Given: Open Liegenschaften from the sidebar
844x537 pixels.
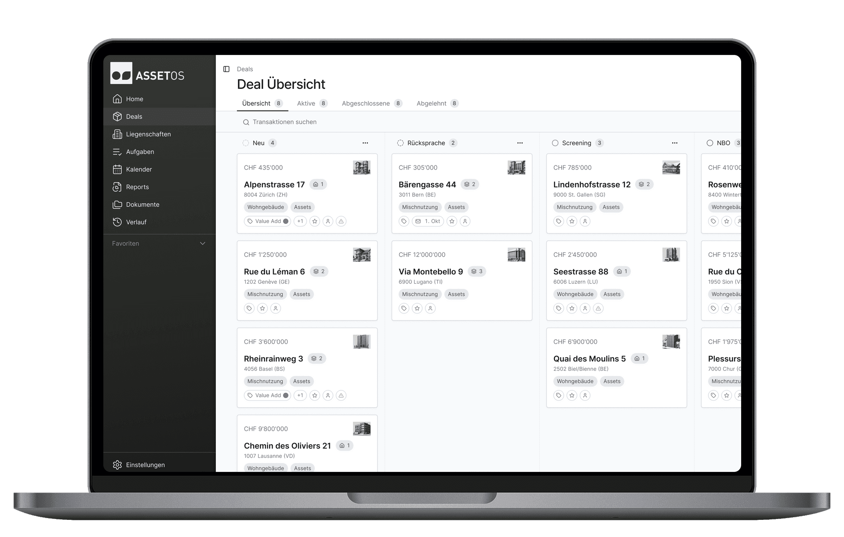Looking at the screenshot, I should pyautogui.click(x=117, y=134).
